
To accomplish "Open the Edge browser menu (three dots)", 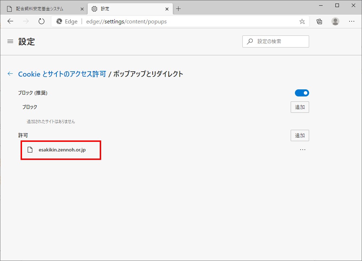I will click(351, 21).
